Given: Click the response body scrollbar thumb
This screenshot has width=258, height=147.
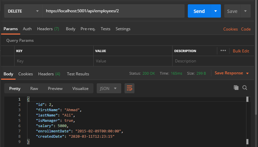Looking at the screenshot, I should (247, 99).
